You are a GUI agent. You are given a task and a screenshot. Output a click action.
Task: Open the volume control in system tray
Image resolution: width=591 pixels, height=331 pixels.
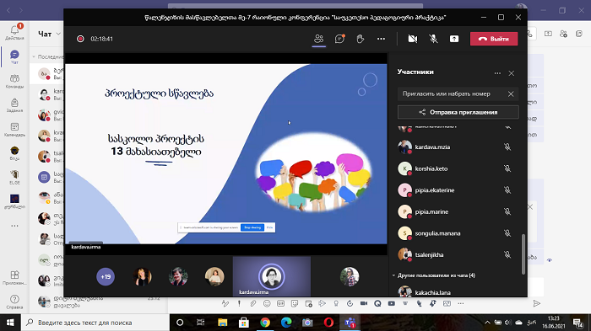[x=507, y=323]
